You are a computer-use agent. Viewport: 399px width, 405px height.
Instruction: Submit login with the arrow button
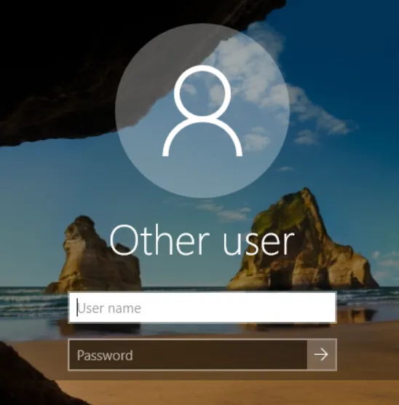pos(322,355)
